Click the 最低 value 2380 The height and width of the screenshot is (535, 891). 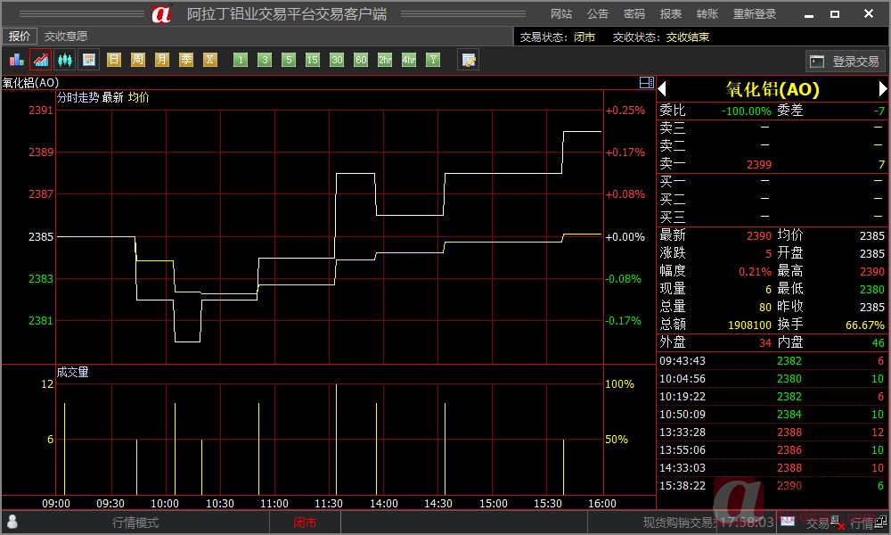[x=872, y=290]
